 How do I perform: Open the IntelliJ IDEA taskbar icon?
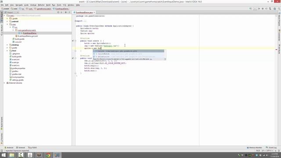click(57, 155)
